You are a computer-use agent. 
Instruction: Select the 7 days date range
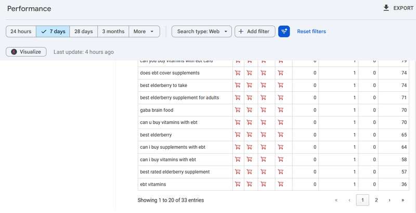point(53,32)
